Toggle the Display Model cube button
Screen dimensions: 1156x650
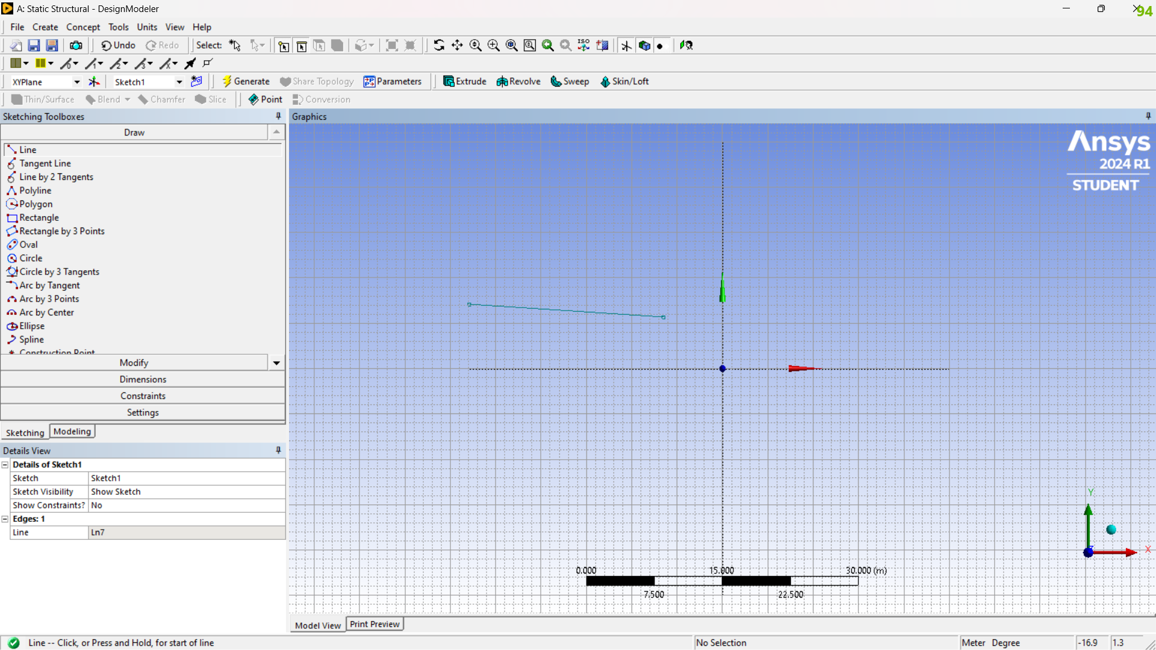tap(644, 45)
